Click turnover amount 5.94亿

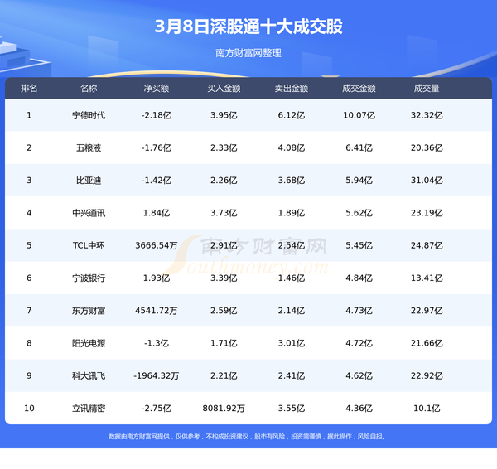[x=359, y=181]
